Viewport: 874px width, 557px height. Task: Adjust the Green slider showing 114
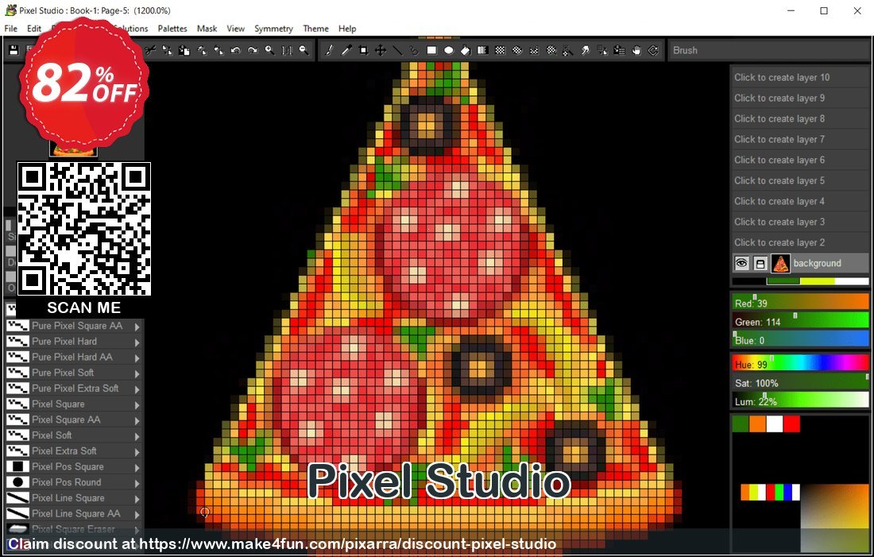click(800, 321)
